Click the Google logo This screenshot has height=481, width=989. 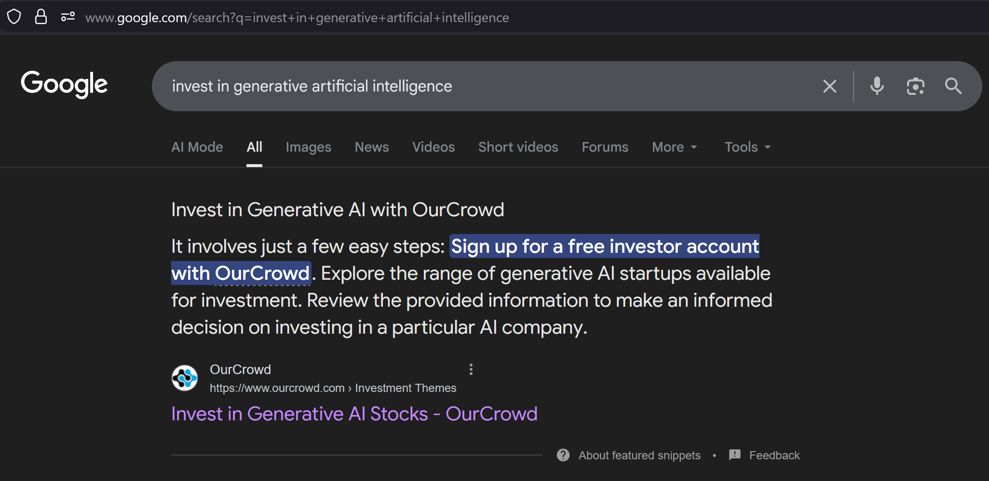tap(64, 83)
